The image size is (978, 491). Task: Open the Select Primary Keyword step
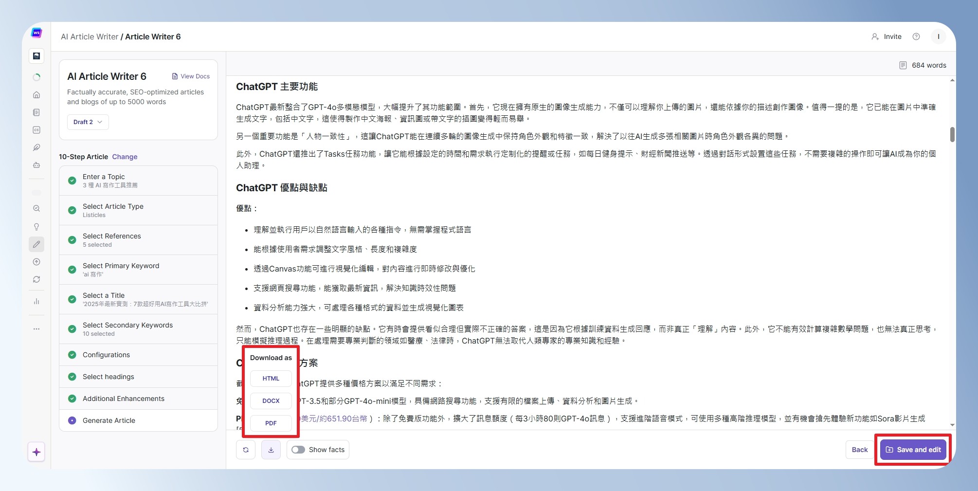pos(138,270)
